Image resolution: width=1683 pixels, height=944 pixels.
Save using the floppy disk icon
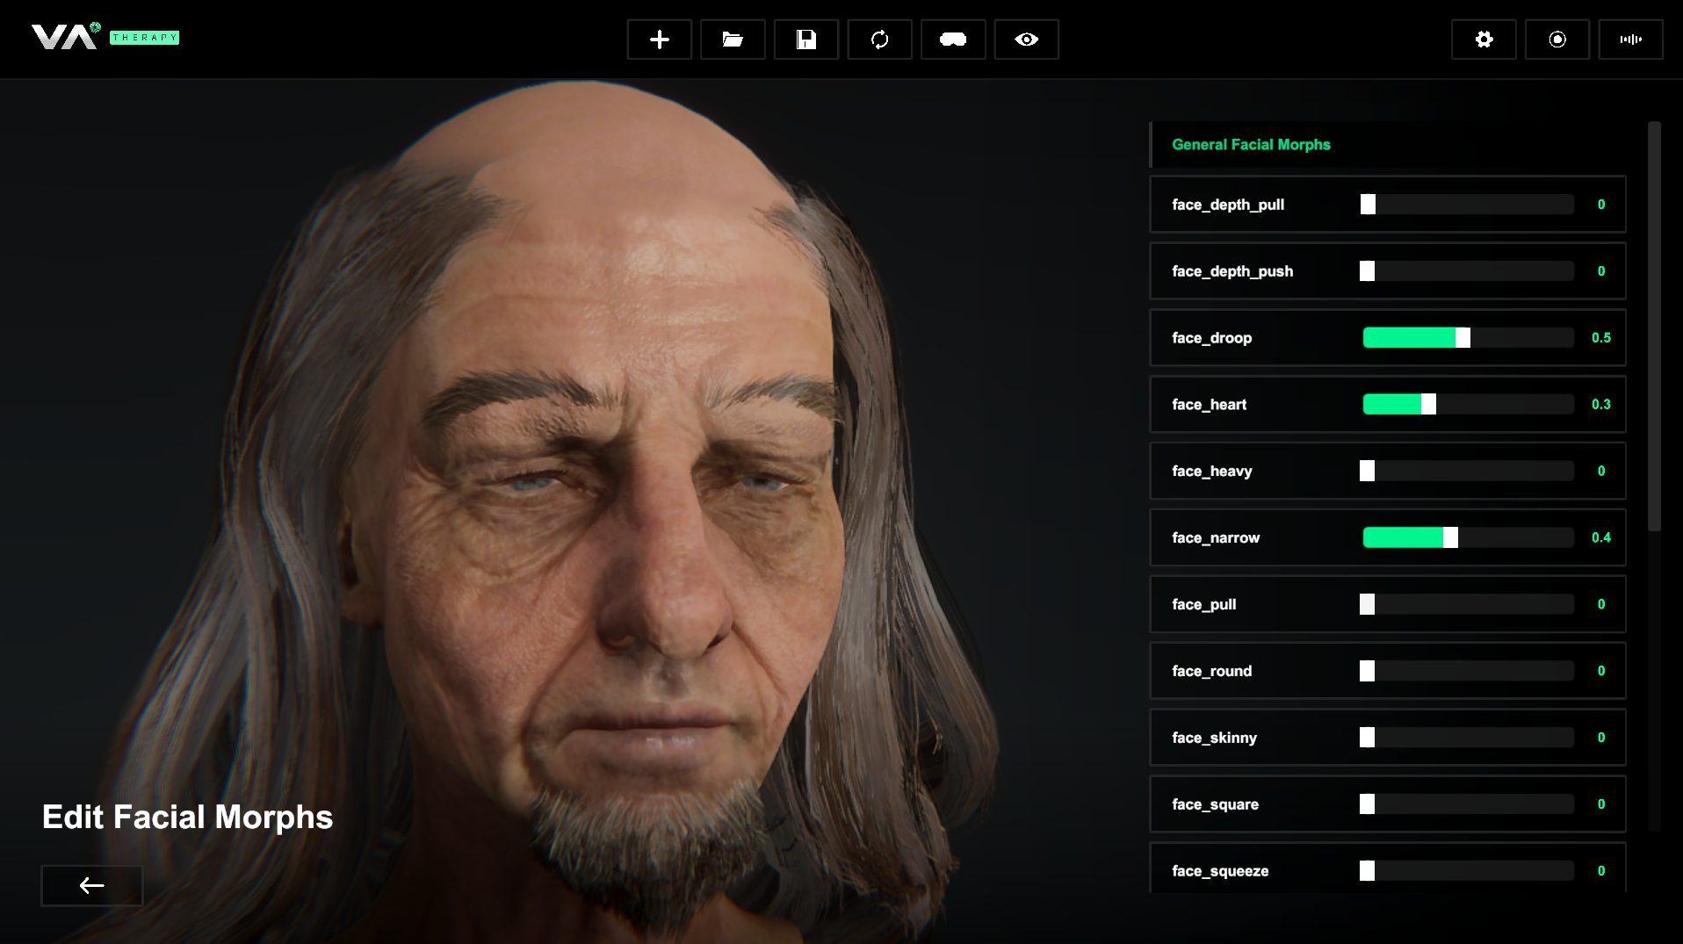click(x=805, y=40)
